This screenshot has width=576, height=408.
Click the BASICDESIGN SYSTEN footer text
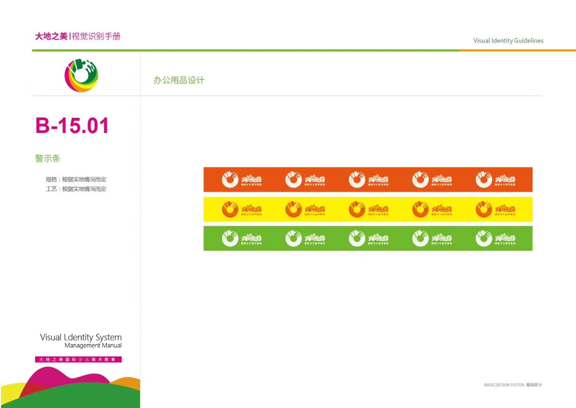coord(504,385)
